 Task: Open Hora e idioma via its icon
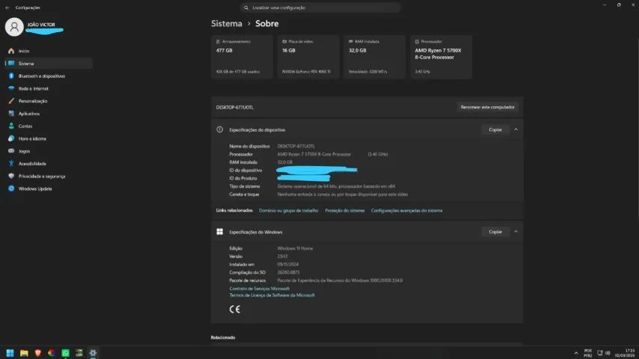(x=11, y=138)
